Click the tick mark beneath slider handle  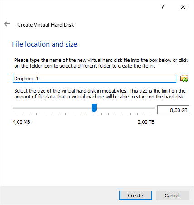94,114
